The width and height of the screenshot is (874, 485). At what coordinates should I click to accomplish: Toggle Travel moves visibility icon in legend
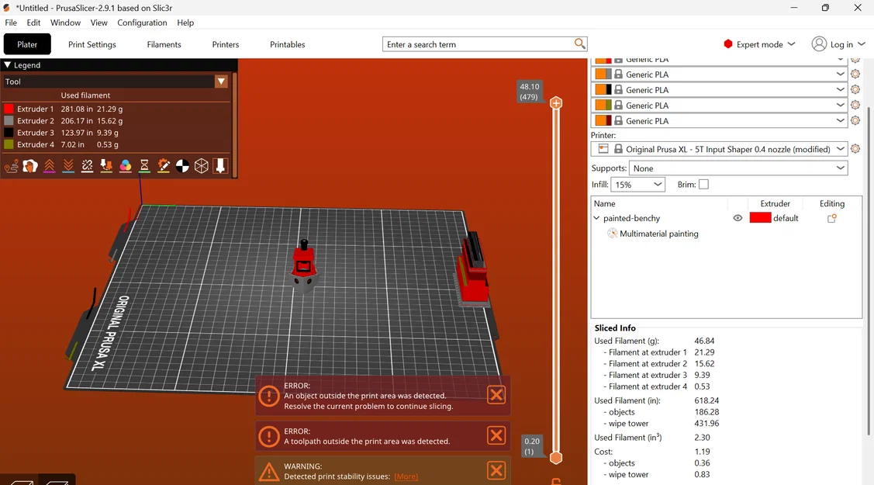point(11,166)
